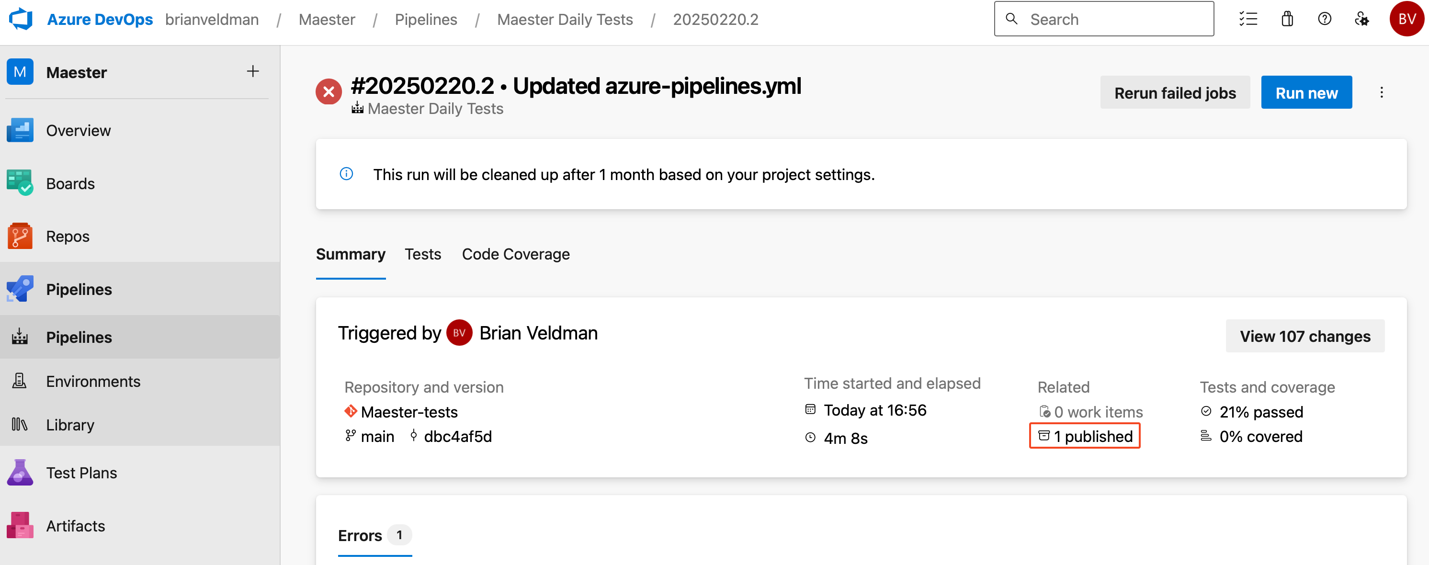Select Repos in the sidebar
This screenshot has width=1429, height=565.
[67, 236]
